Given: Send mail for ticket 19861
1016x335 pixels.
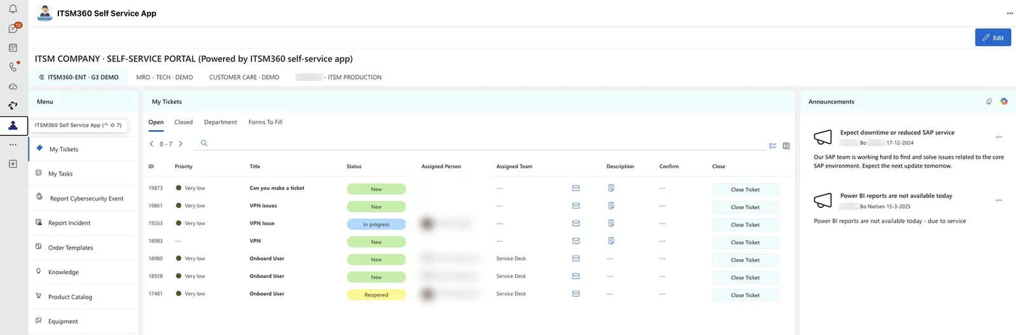Looking at the screenshot, I should pyautogui.click(x=576, y=206).
